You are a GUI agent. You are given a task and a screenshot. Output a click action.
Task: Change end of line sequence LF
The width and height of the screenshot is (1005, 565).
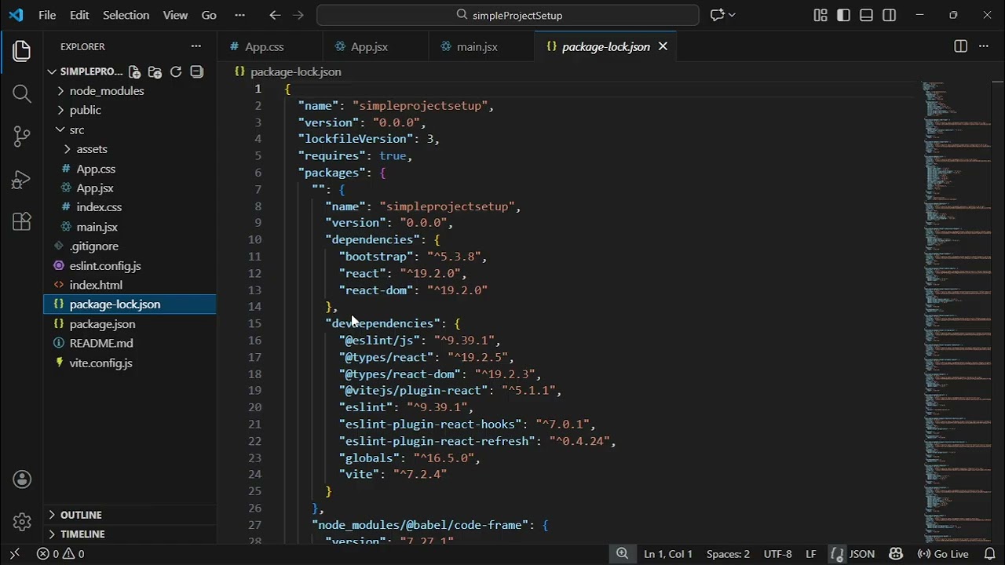point(810,554)
